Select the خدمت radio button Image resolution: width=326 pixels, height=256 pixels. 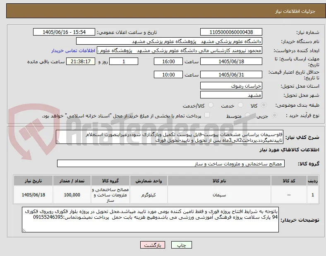240,105
